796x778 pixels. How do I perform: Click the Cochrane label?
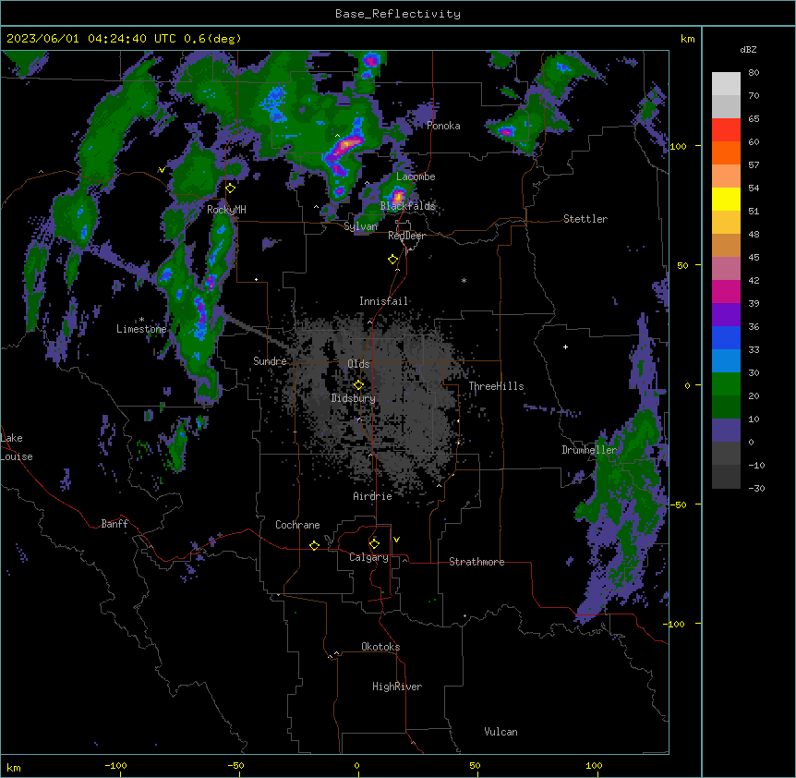point(297,525)
